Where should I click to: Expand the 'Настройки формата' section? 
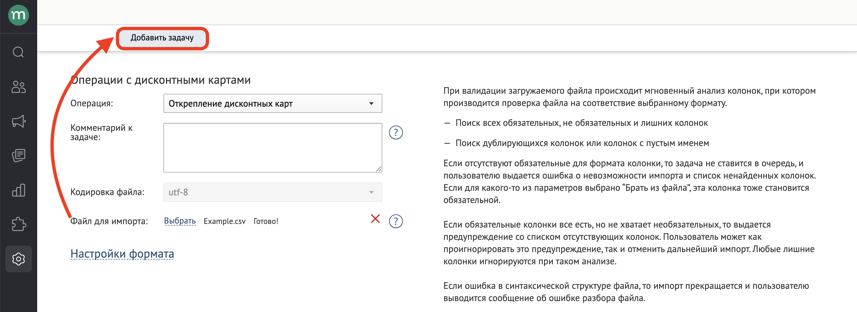click(122, 254)
